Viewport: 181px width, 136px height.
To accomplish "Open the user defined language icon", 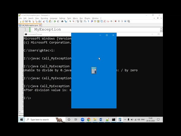I will [95, 21].
